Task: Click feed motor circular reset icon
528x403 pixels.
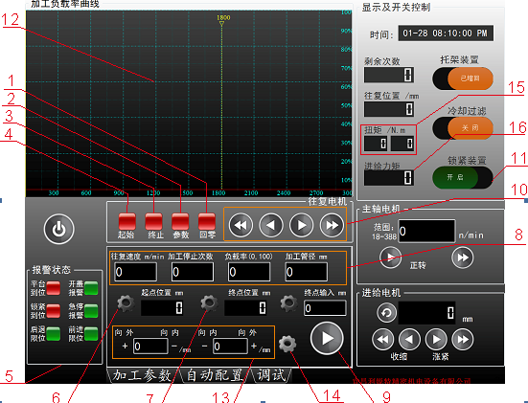Action: 386,313
